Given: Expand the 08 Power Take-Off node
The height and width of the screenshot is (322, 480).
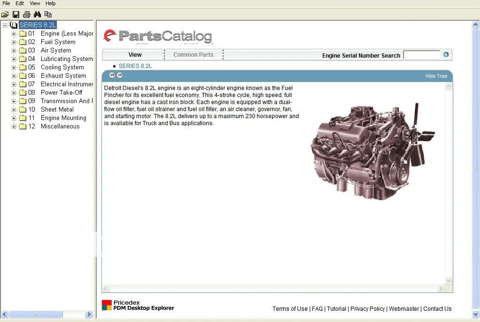Looking at the screenshot, I should tap(14, 93).
